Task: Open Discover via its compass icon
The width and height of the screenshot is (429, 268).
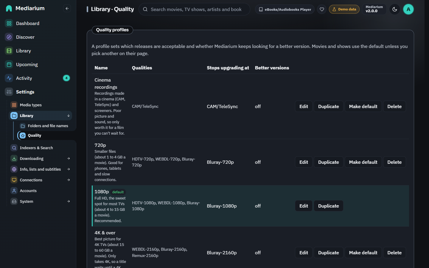Action: pos(9,37)
